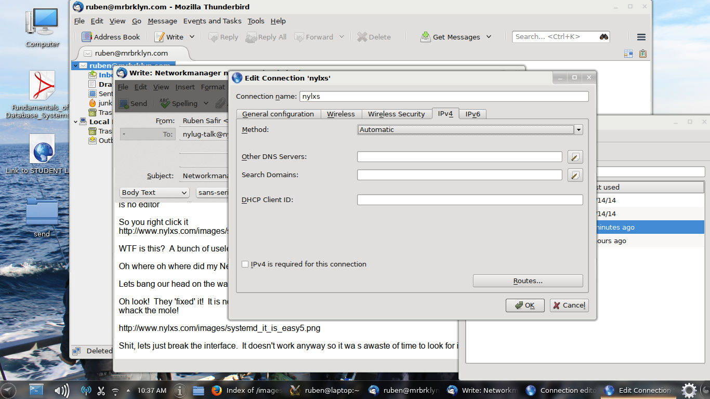The image size is (710, 399).
Task: Open the terminal launcher in taskbar
Action: [36, 390]
